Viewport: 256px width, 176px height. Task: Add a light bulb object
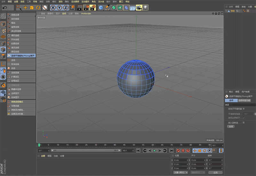point(145,8)
